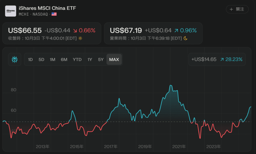Show the 1M chart range

(52, 59)
